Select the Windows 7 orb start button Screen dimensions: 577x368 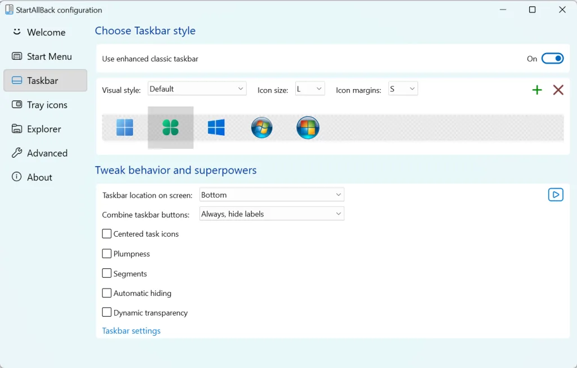click(261, 128)
